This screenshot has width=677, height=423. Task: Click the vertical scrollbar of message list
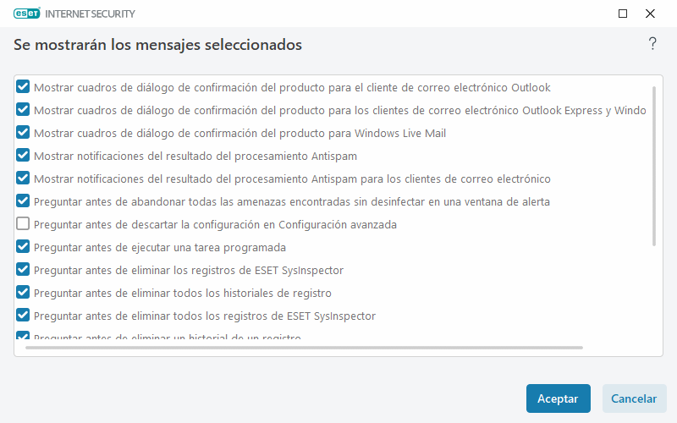[653, 165]
